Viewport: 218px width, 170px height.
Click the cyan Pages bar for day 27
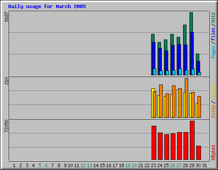[180, 72]
